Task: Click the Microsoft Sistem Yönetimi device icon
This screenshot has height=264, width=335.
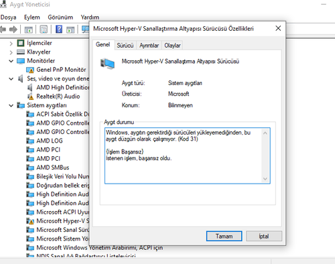Action: pyautogui.click(x=30, y=239)
